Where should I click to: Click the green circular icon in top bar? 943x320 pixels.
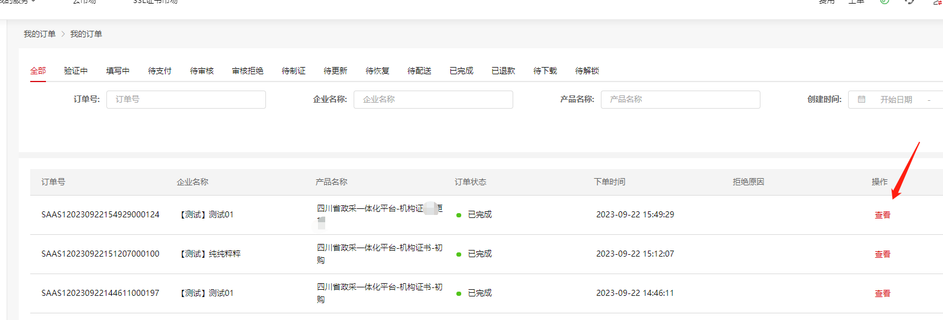click(884, 2)
